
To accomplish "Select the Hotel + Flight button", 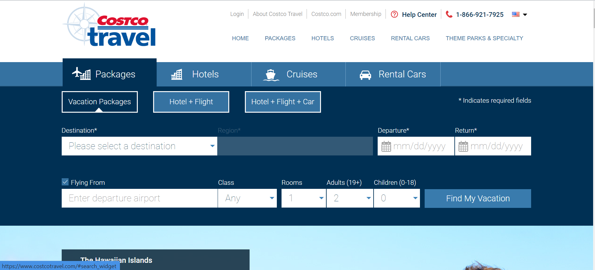I will [191, 102].
